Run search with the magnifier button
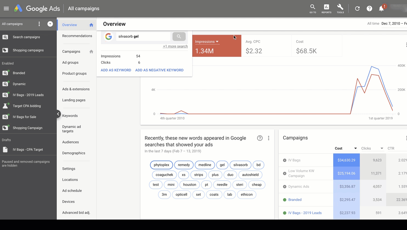 click(x=179, y=36)
